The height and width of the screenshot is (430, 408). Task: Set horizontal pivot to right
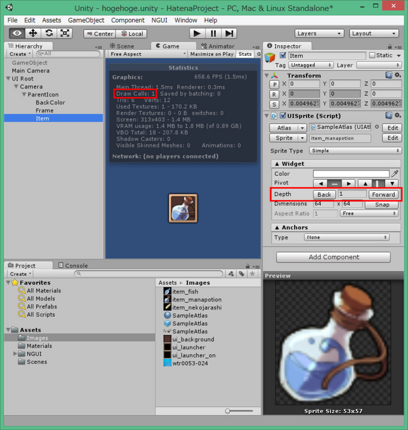(348, 183)
